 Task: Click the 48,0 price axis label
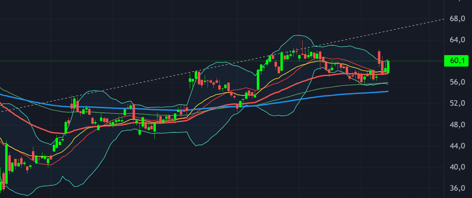(457, 125)
